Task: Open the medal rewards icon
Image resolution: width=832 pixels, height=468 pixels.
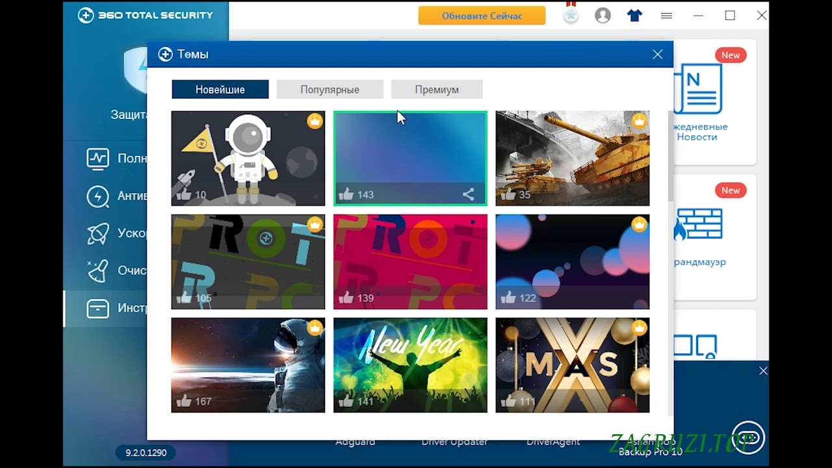Action: coord(571,15)
